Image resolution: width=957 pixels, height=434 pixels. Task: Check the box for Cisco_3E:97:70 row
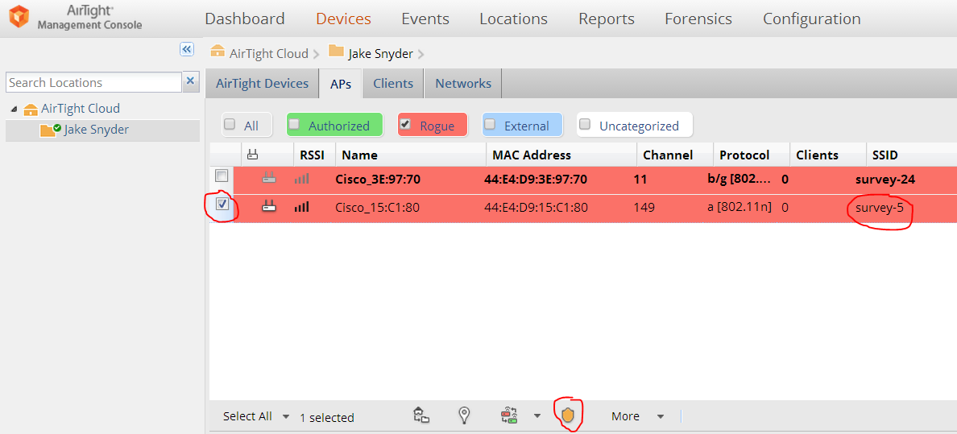222,176
